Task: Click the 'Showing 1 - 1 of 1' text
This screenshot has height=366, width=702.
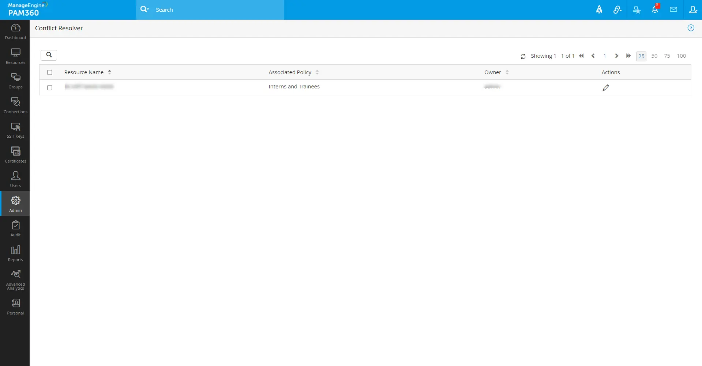Action: coord(552,56)
